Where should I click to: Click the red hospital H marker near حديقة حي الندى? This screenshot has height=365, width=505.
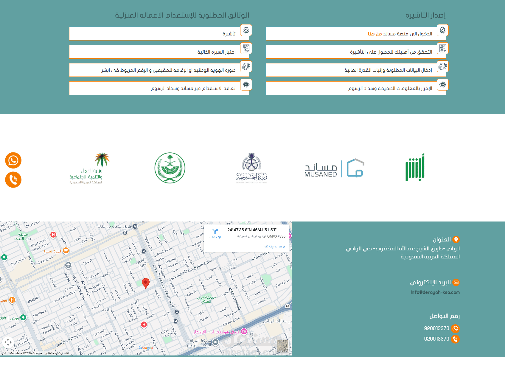[53, 235]
